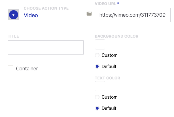Click the Background Color section label
The width and height of the screenshot is (174, 117).
click(116, 36)
